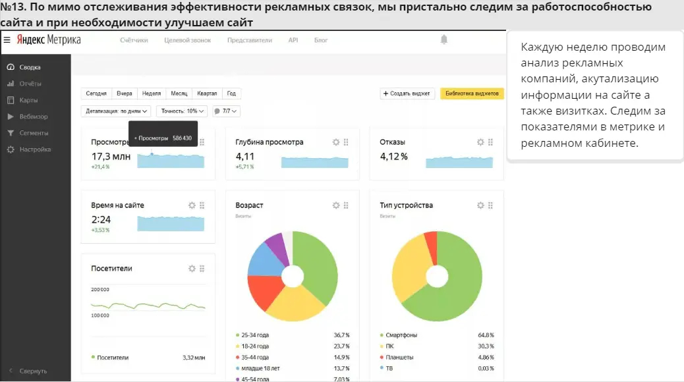Switch to the Квартал period tab
This screenshot has width=684, height=382.
point(207,94)
